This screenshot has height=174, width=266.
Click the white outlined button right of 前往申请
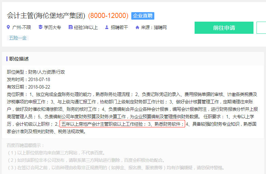coord(261,28)
